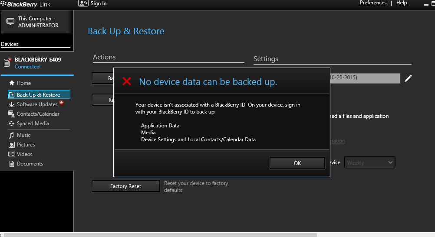Click the Contacts/Calendar icon
Screen dimensions: 435x237
coord(12,114)
